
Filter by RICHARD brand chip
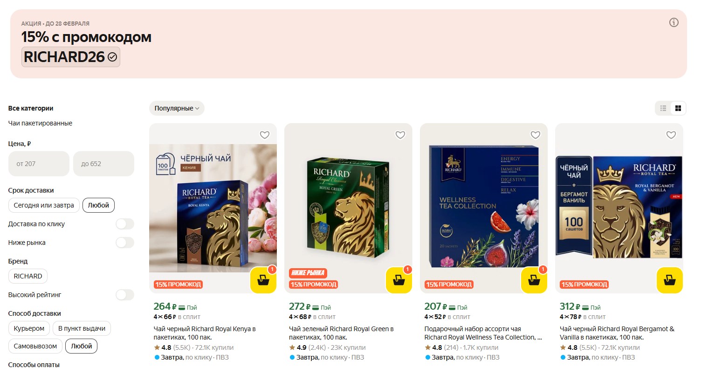click(28, 276)
